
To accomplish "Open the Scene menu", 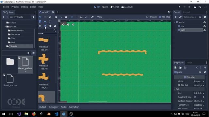I will tap(6, 7).
